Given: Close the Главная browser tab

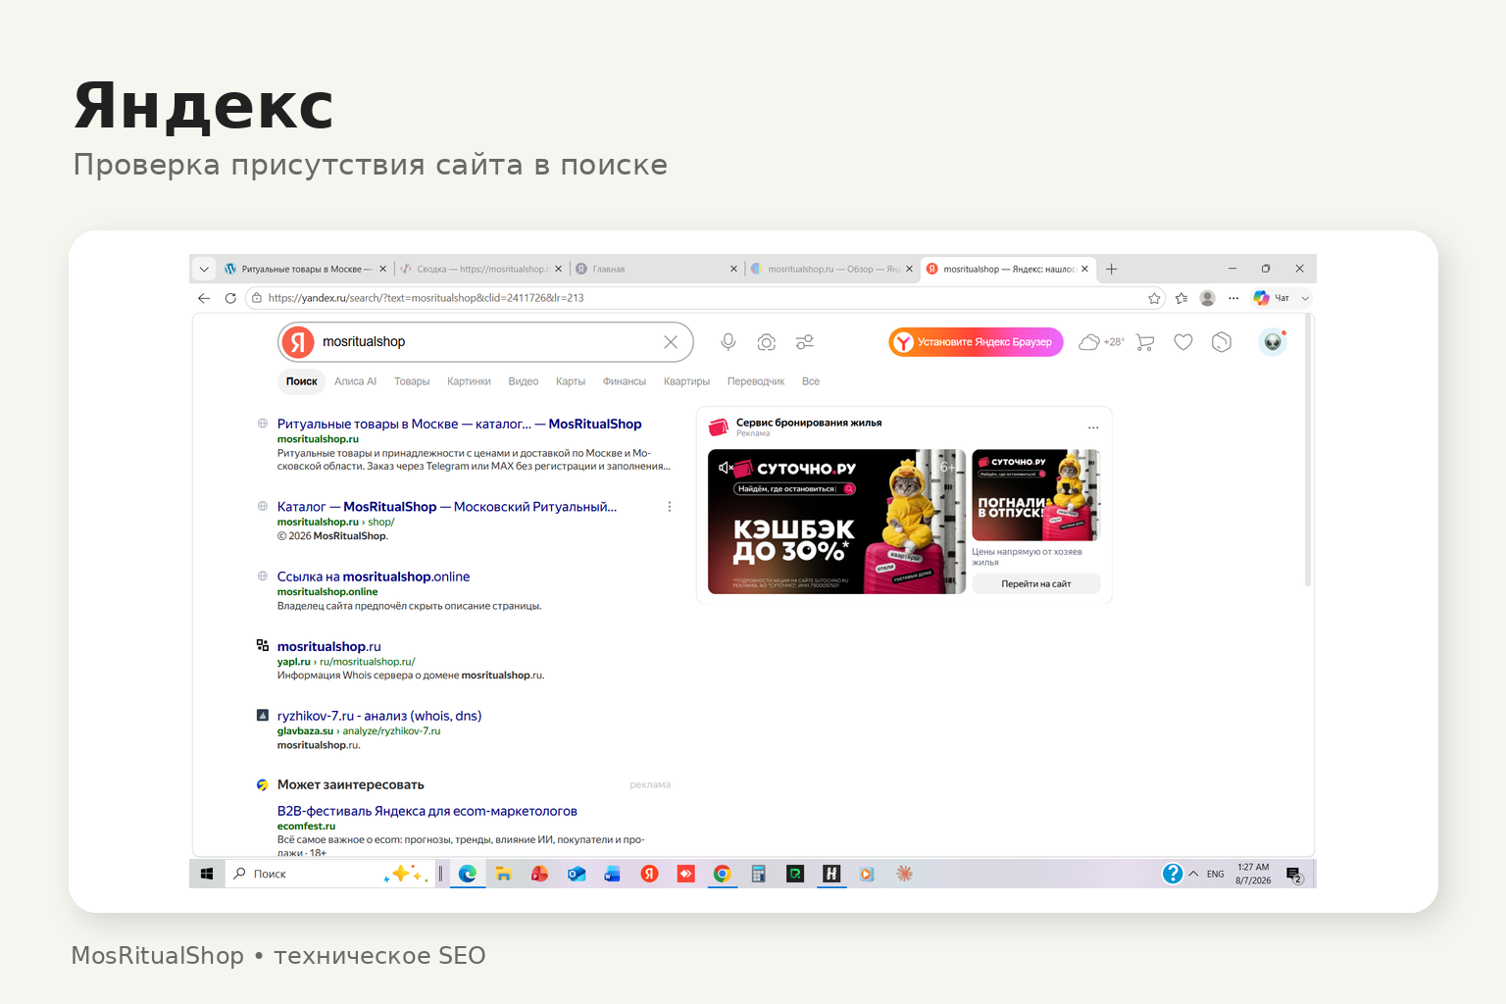Looking at the screenshot, I should point(733,269).
